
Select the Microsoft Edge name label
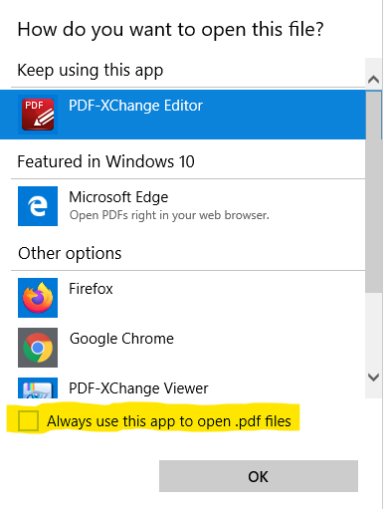(x=118, y=197)
